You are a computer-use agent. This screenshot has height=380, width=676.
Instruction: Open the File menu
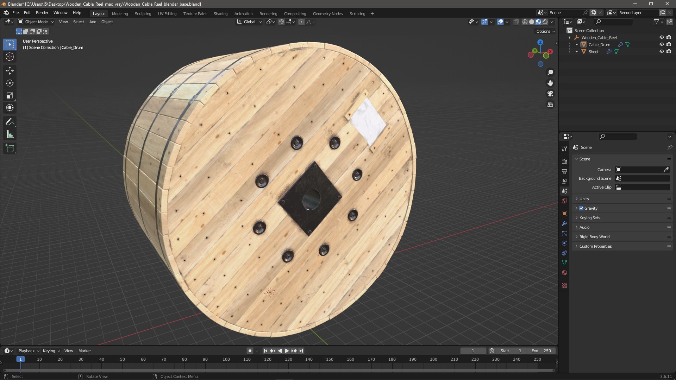15,13
